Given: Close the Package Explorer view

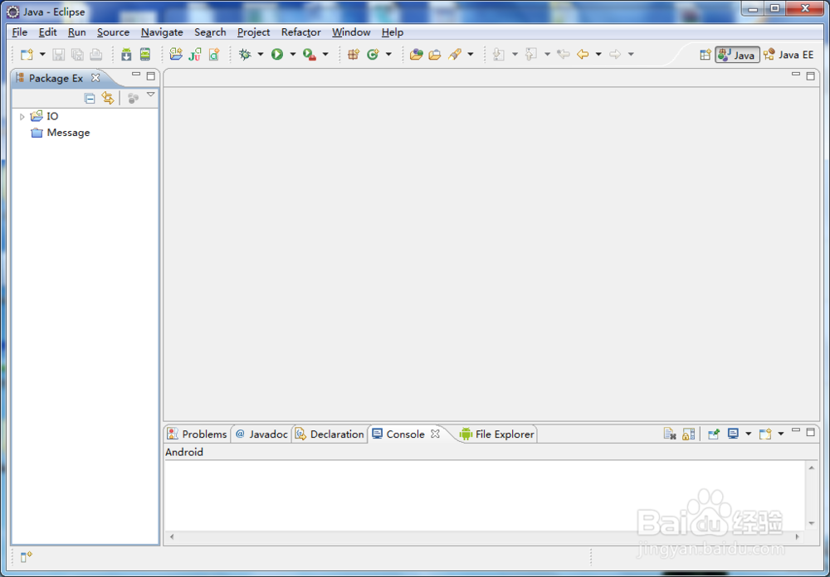Looking at the screenshot, I should pyautogui.click(x=95, y=78).
